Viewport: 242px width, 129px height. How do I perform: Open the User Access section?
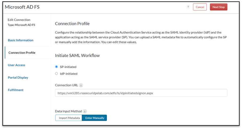17,65
